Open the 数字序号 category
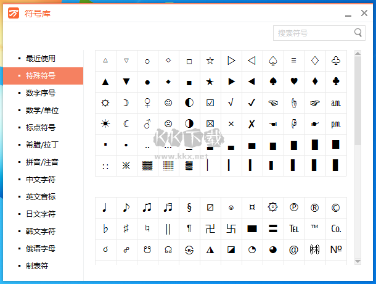This screenshot has height=284, width=376. pyautogui.click(x=43, y=93)
